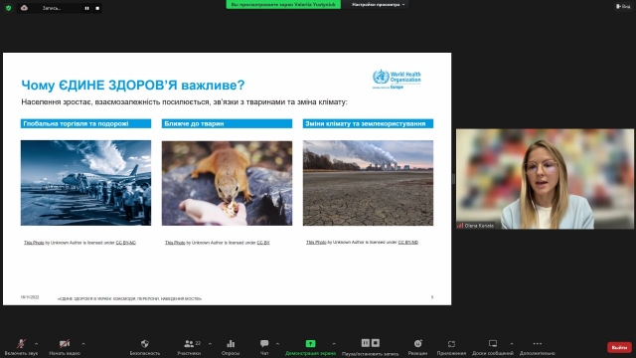Open Дополнительно three-dots menu
636x358 pixels.
pos(538,344)
